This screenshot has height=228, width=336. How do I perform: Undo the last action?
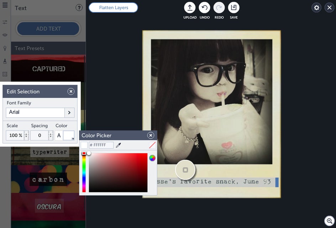pyautogui.click(x=204, y=8)
